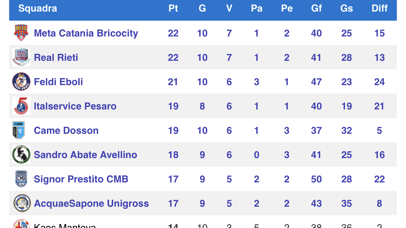
Task: Open the Real Rieti team page
Action: click(x=56, y=57)
